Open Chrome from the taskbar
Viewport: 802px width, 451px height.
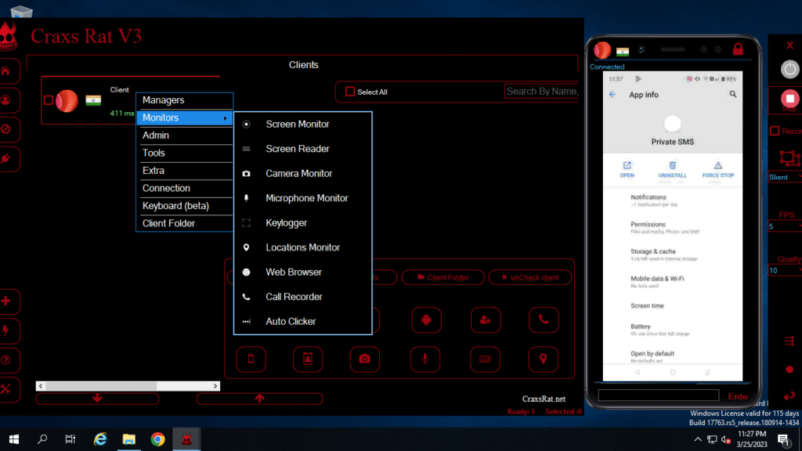[x=157, y=439]
